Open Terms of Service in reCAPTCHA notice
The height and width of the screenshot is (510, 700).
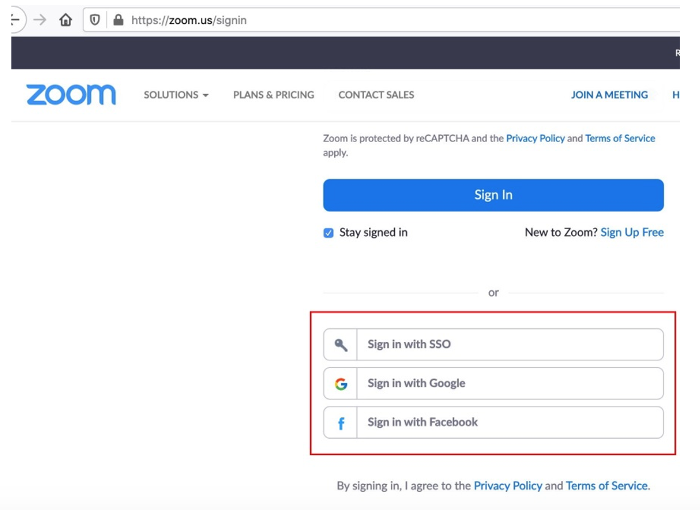point(620,138)
